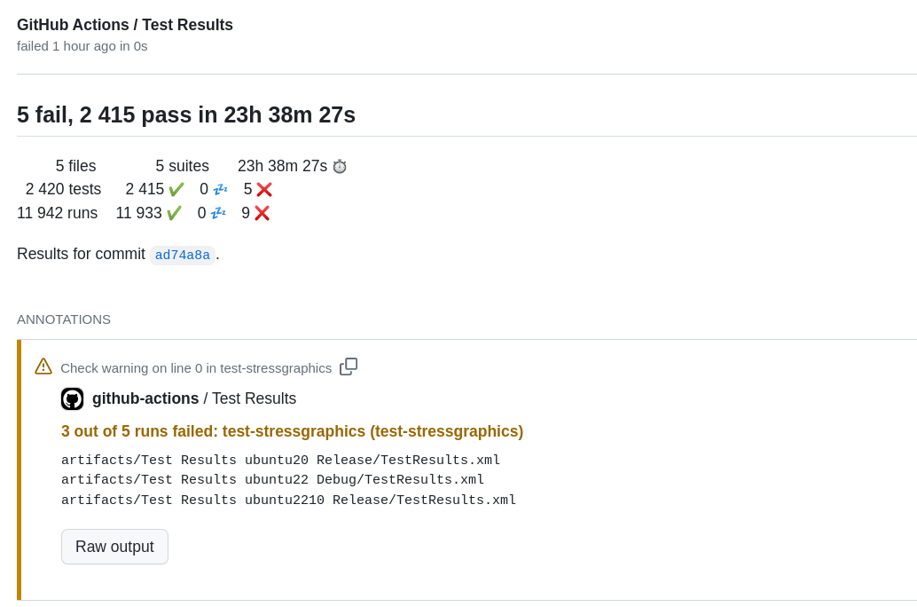
Task: Open commit ad74a8a link
Action: coord(183,256)
